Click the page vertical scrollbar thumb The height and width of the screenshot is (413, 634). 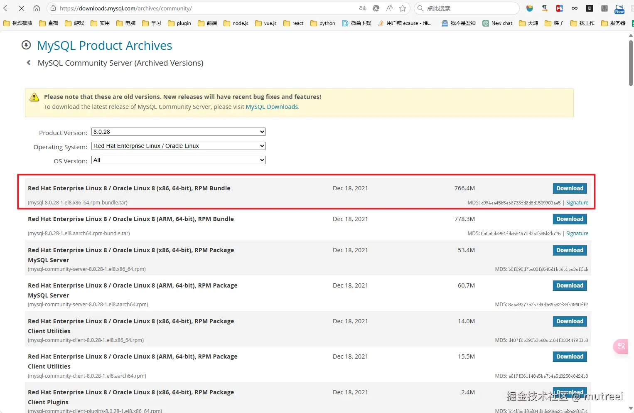pyautogui.click(x=631, y=62)
